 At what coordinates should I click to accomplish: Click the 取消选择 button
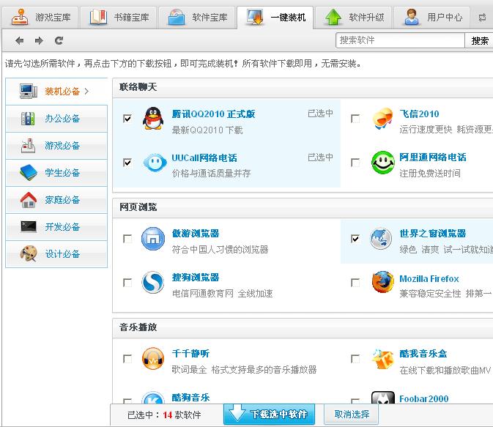click(x=351, y=414)
